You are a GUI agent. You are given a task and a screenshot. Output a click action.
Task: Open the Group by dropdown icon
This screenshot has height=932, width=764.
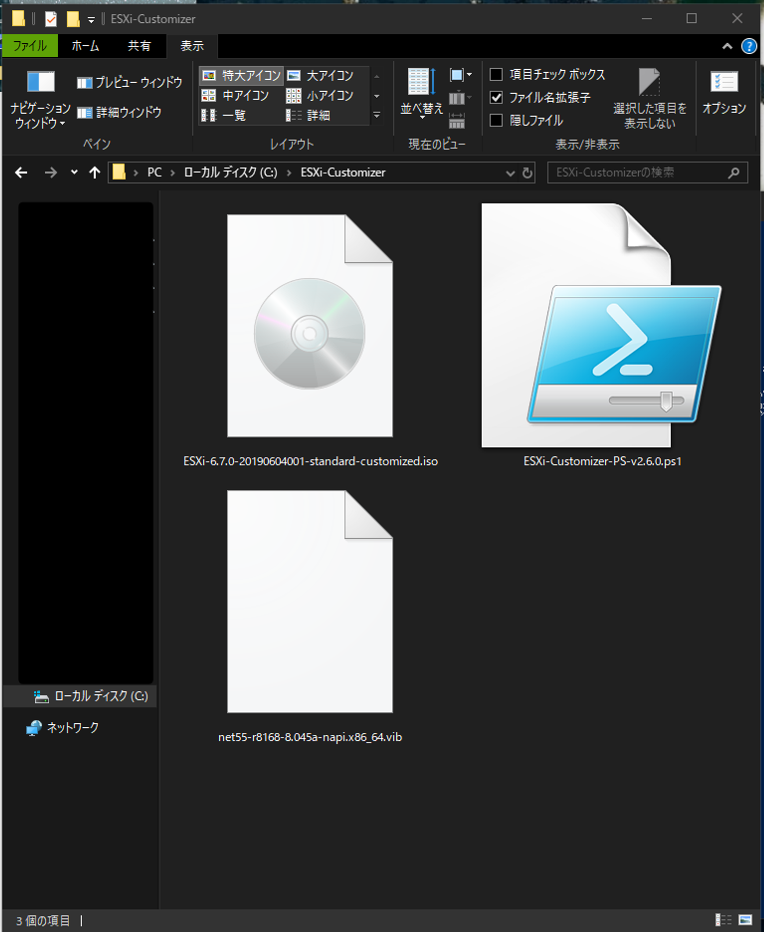pos(461,75)
